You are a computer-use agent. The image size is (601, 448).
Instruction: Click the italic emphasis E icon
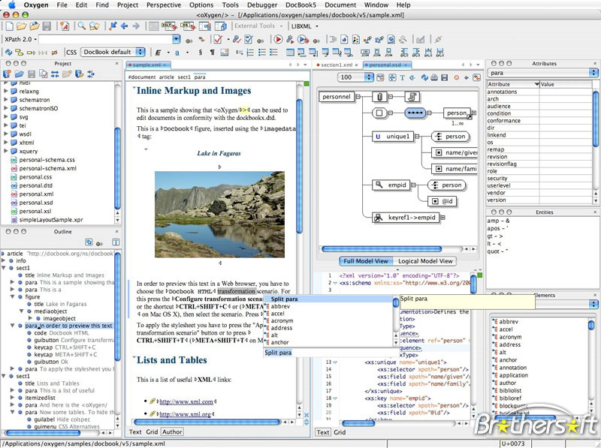pyautogui.click(x=159, y=53)
